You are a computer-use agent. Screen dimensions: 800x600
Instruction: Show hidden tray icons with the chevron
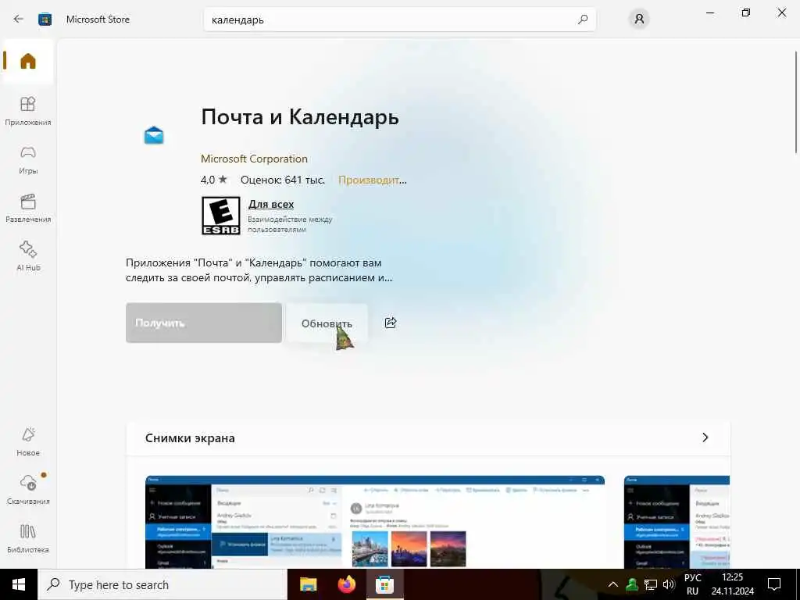(613, 584)
